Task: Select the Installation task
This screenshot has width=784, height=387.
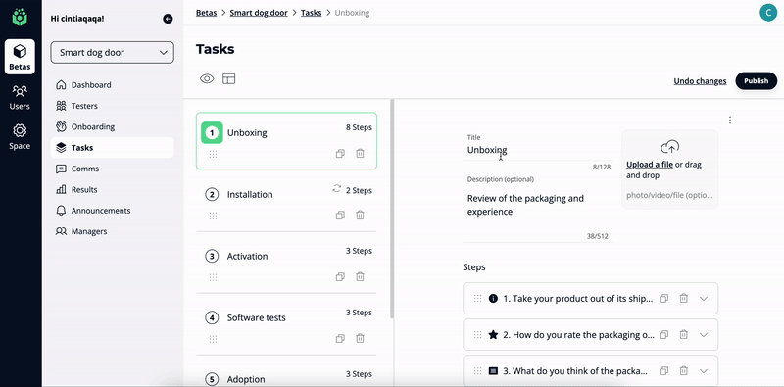Action: [x=286, y=202]
